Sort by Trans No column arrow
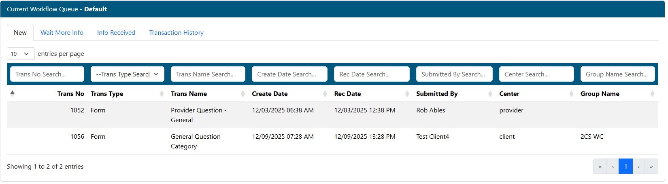The image size is (668, 184). (x=13, y=93)
